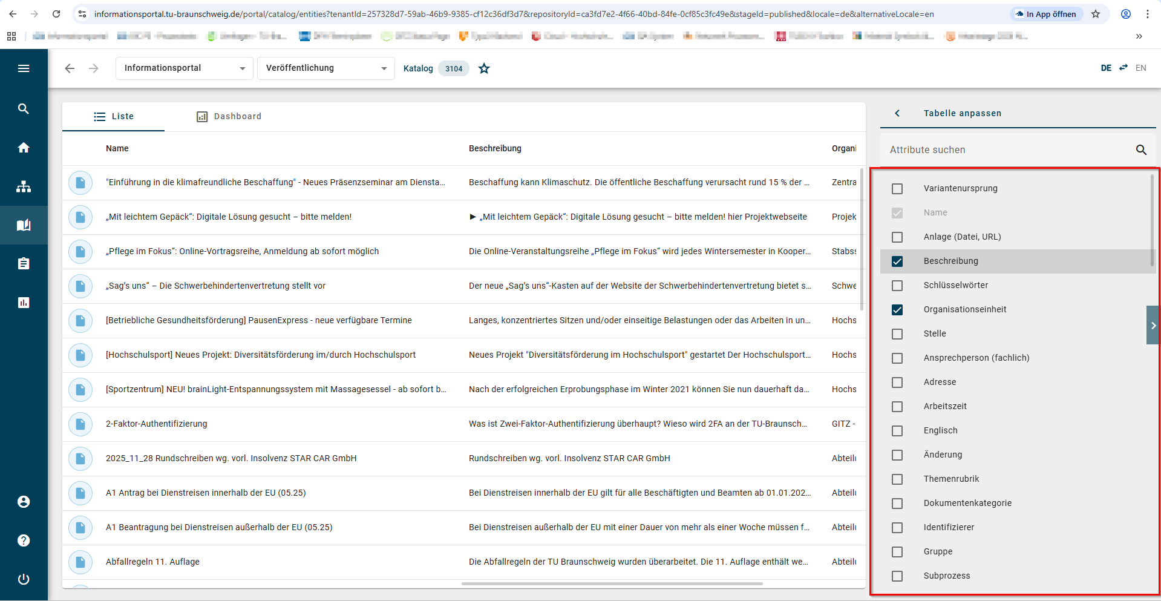
Task: Click the help question mark icon
Action: [24, 540]
